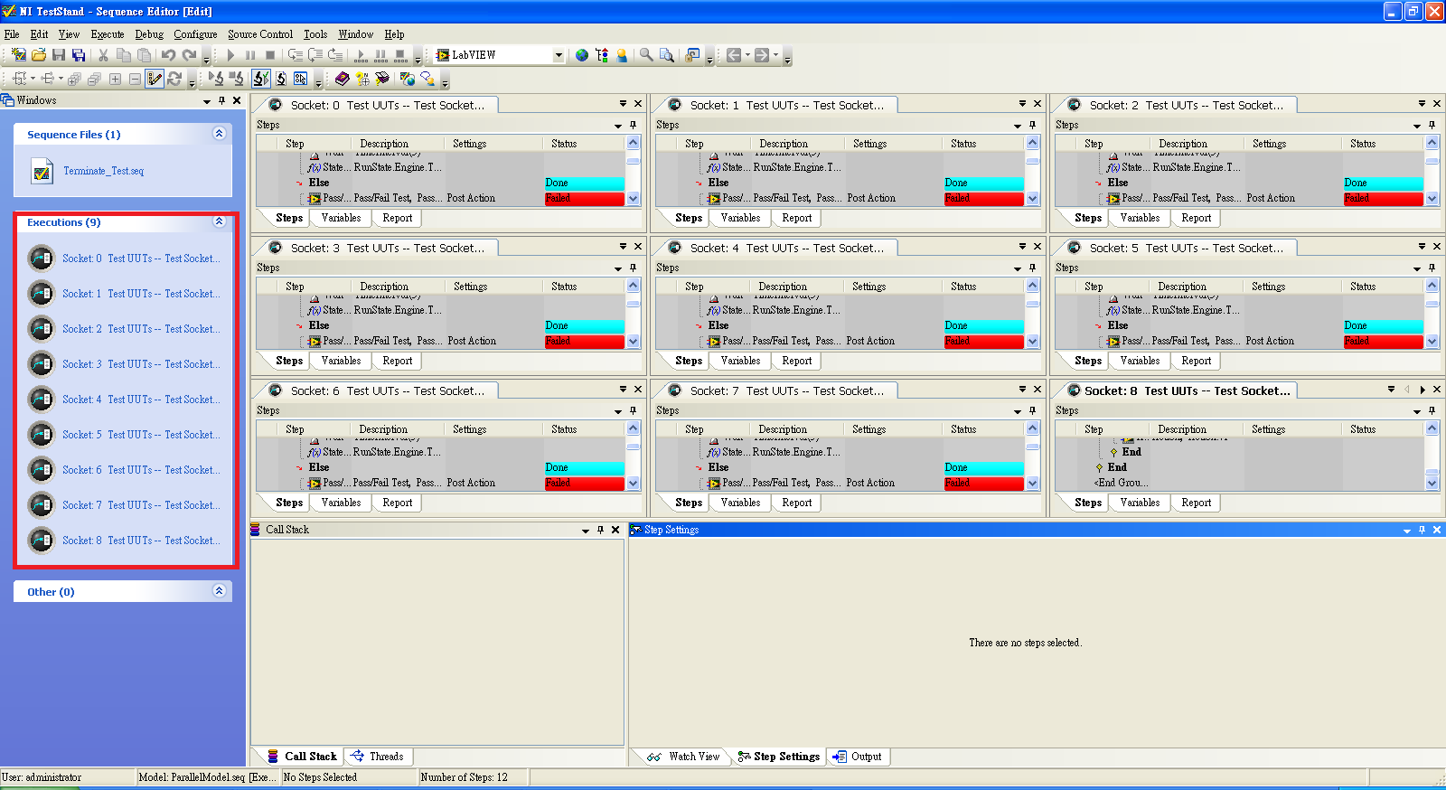Click the Step Out icon

pyautogui.click(x=335, y=55)
